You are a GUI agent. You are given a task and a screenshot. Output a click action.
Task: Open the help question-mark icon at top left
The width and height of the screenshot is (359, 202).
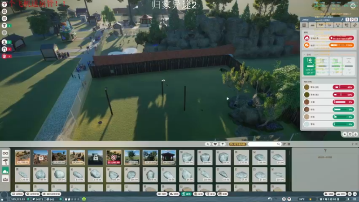[4, 4]
